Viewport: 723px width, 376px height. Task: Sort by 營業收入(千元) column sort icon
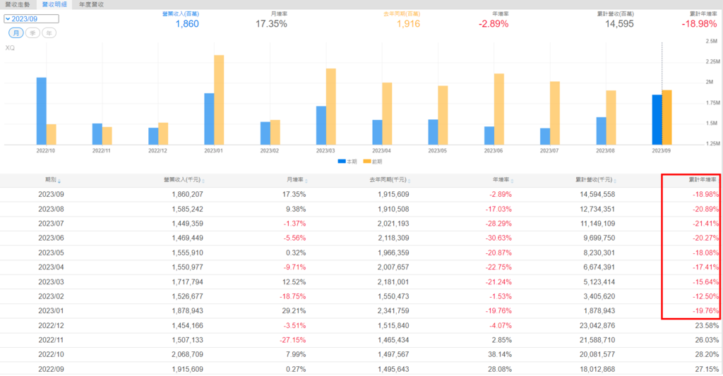pyautogui.click(x=203, y=181)
